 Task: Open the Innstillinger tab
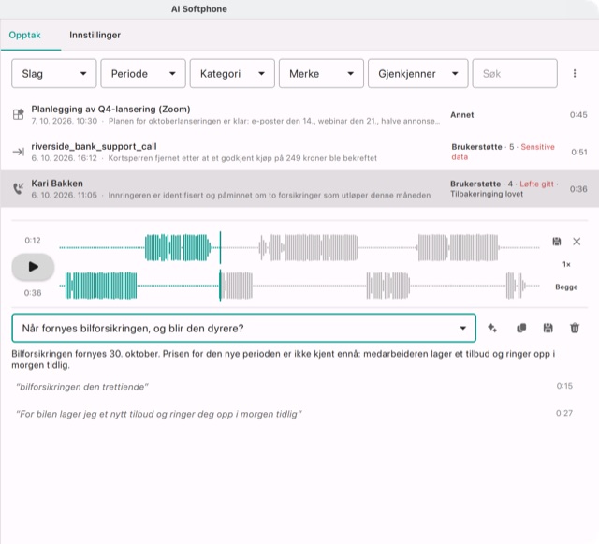click(x=95, y=35)
